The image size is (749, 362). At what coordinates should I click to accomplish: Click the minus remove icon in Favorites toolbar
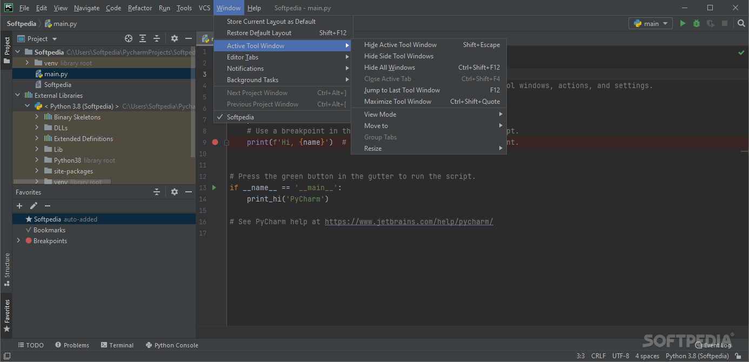[48, 206]
